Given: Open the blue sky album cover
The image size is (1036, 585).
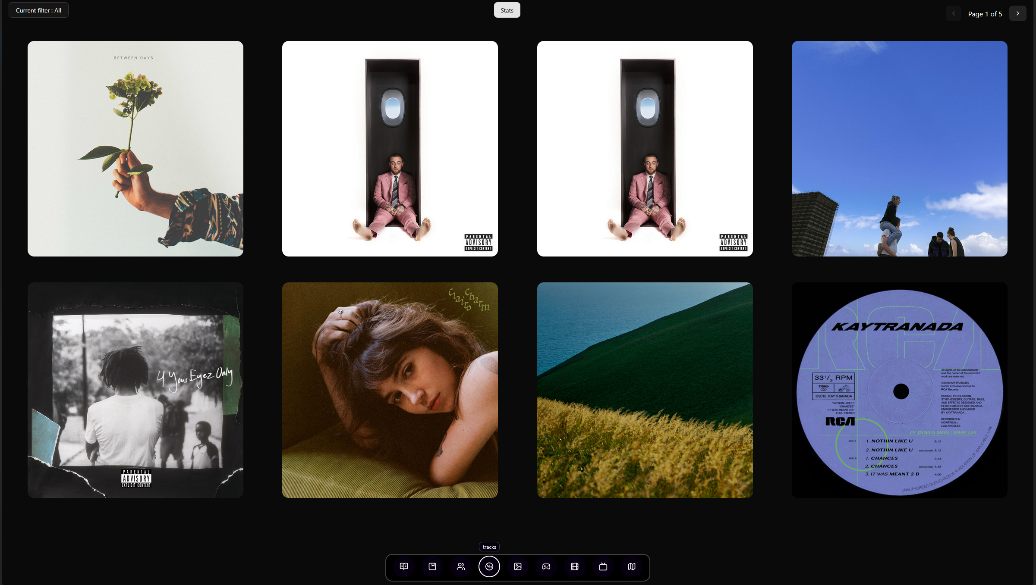Looking at the screenshot, I should point(900,149).
